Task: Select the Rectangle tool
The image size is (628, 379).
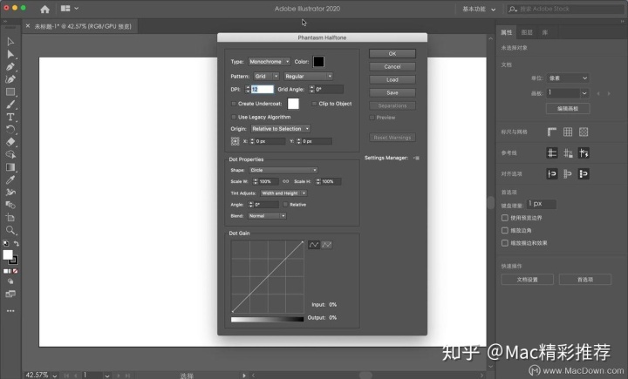Action: [10, 92]
